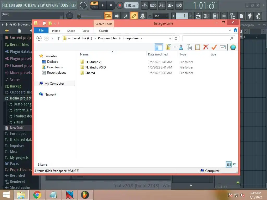Screen dimensions: 267x200
Task: Toggle PAT/SONG mode switch
Action: [x=94, y=5]
